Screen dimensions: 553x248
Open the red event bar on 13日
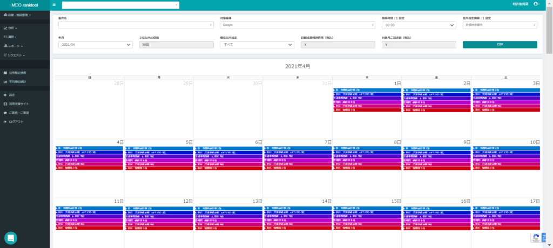point(228,228)
